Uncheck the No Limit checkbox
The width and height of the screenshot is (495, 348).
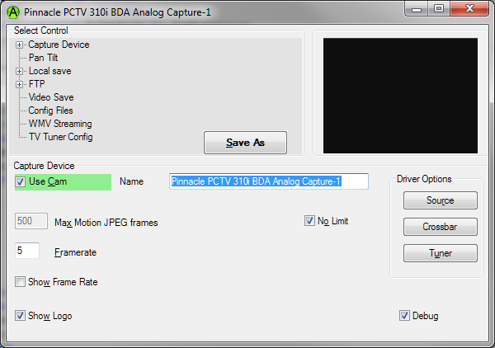click(x=309, y=221)
